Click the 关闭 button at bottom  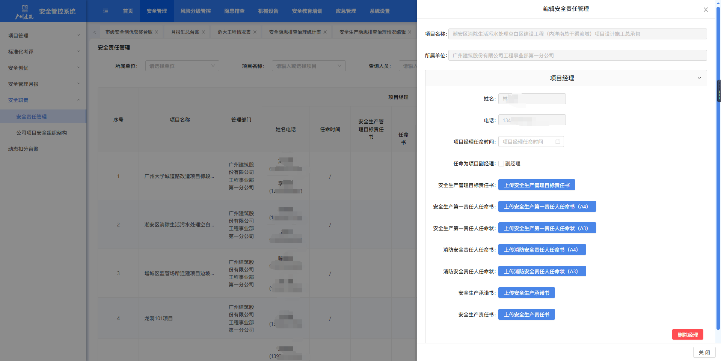[x=704, y=352]
